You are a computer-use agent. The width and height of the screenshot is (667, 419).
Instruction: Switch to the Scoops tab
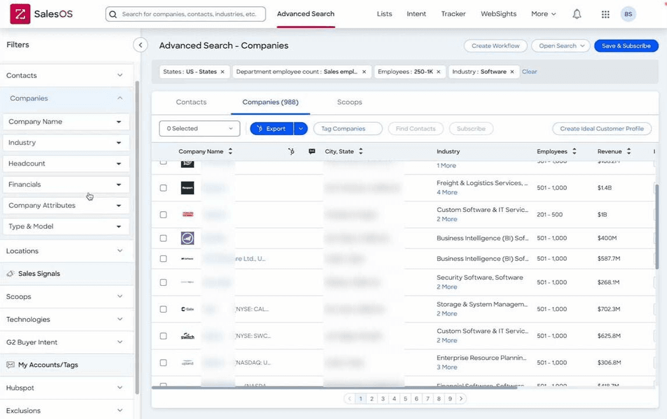click(350, 102)
